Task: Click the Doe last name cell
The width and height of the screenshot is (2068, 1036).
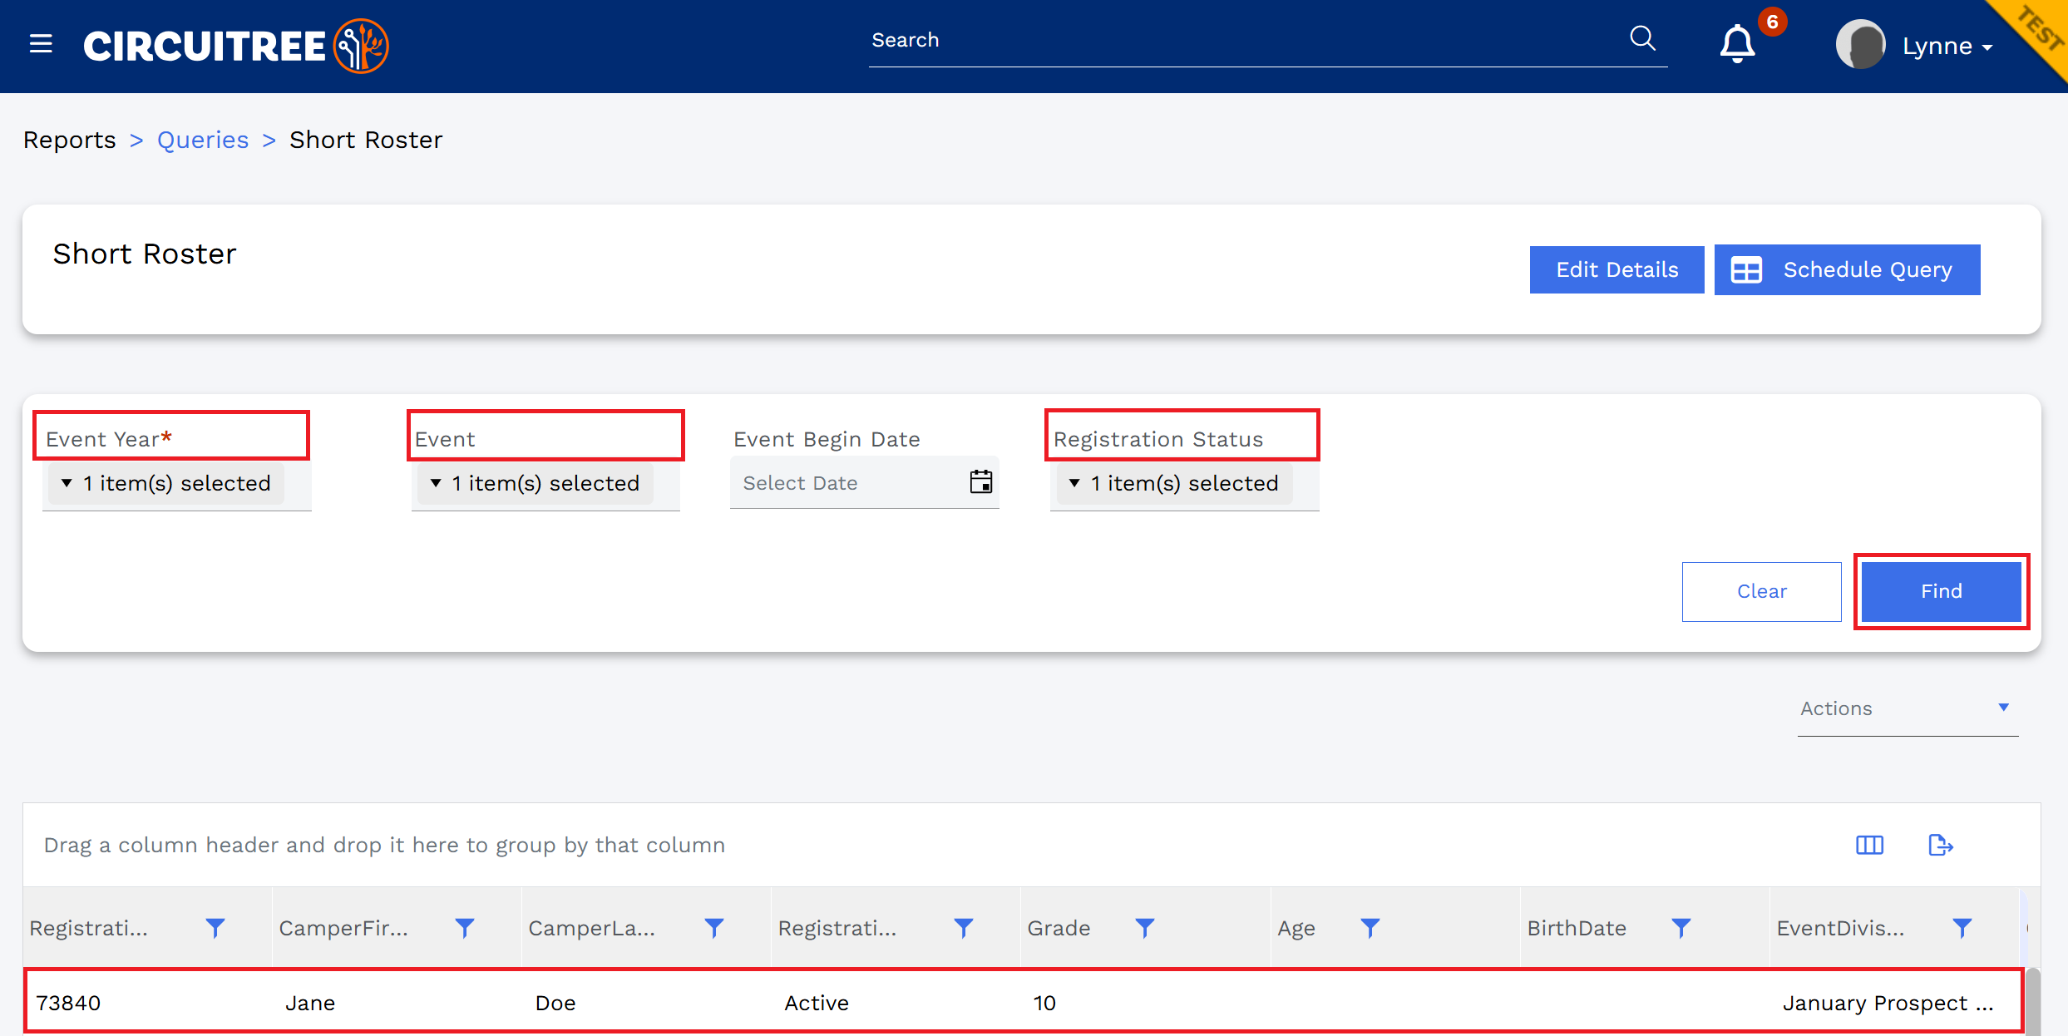Action: pos(555,1003)
